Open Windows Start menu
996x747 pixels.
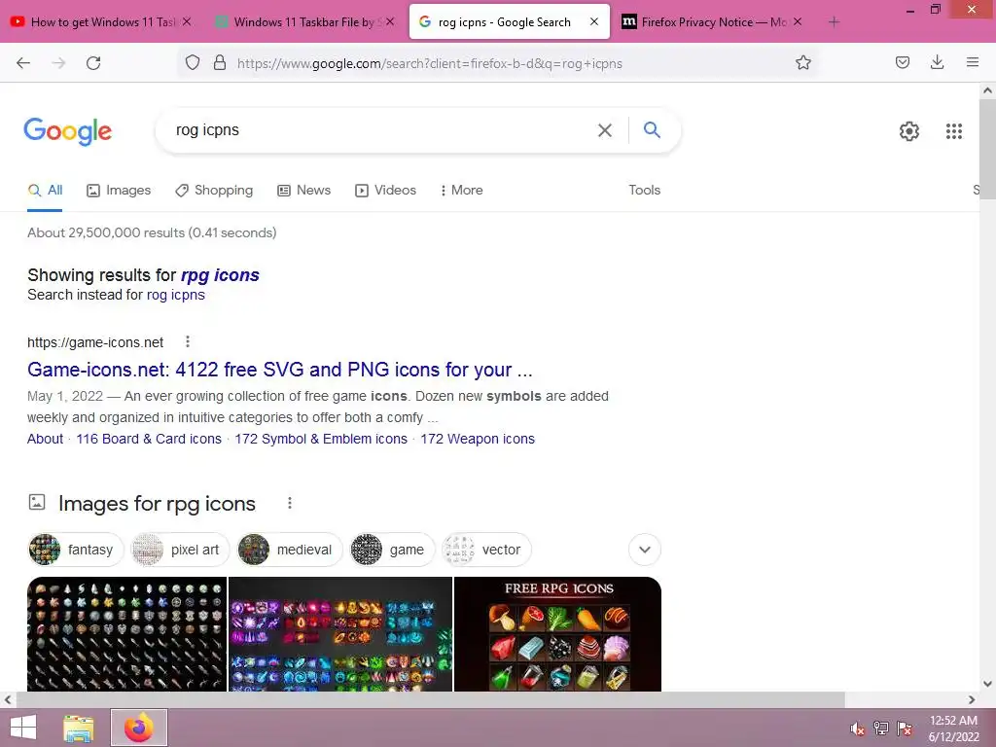(x=23, y=728)
